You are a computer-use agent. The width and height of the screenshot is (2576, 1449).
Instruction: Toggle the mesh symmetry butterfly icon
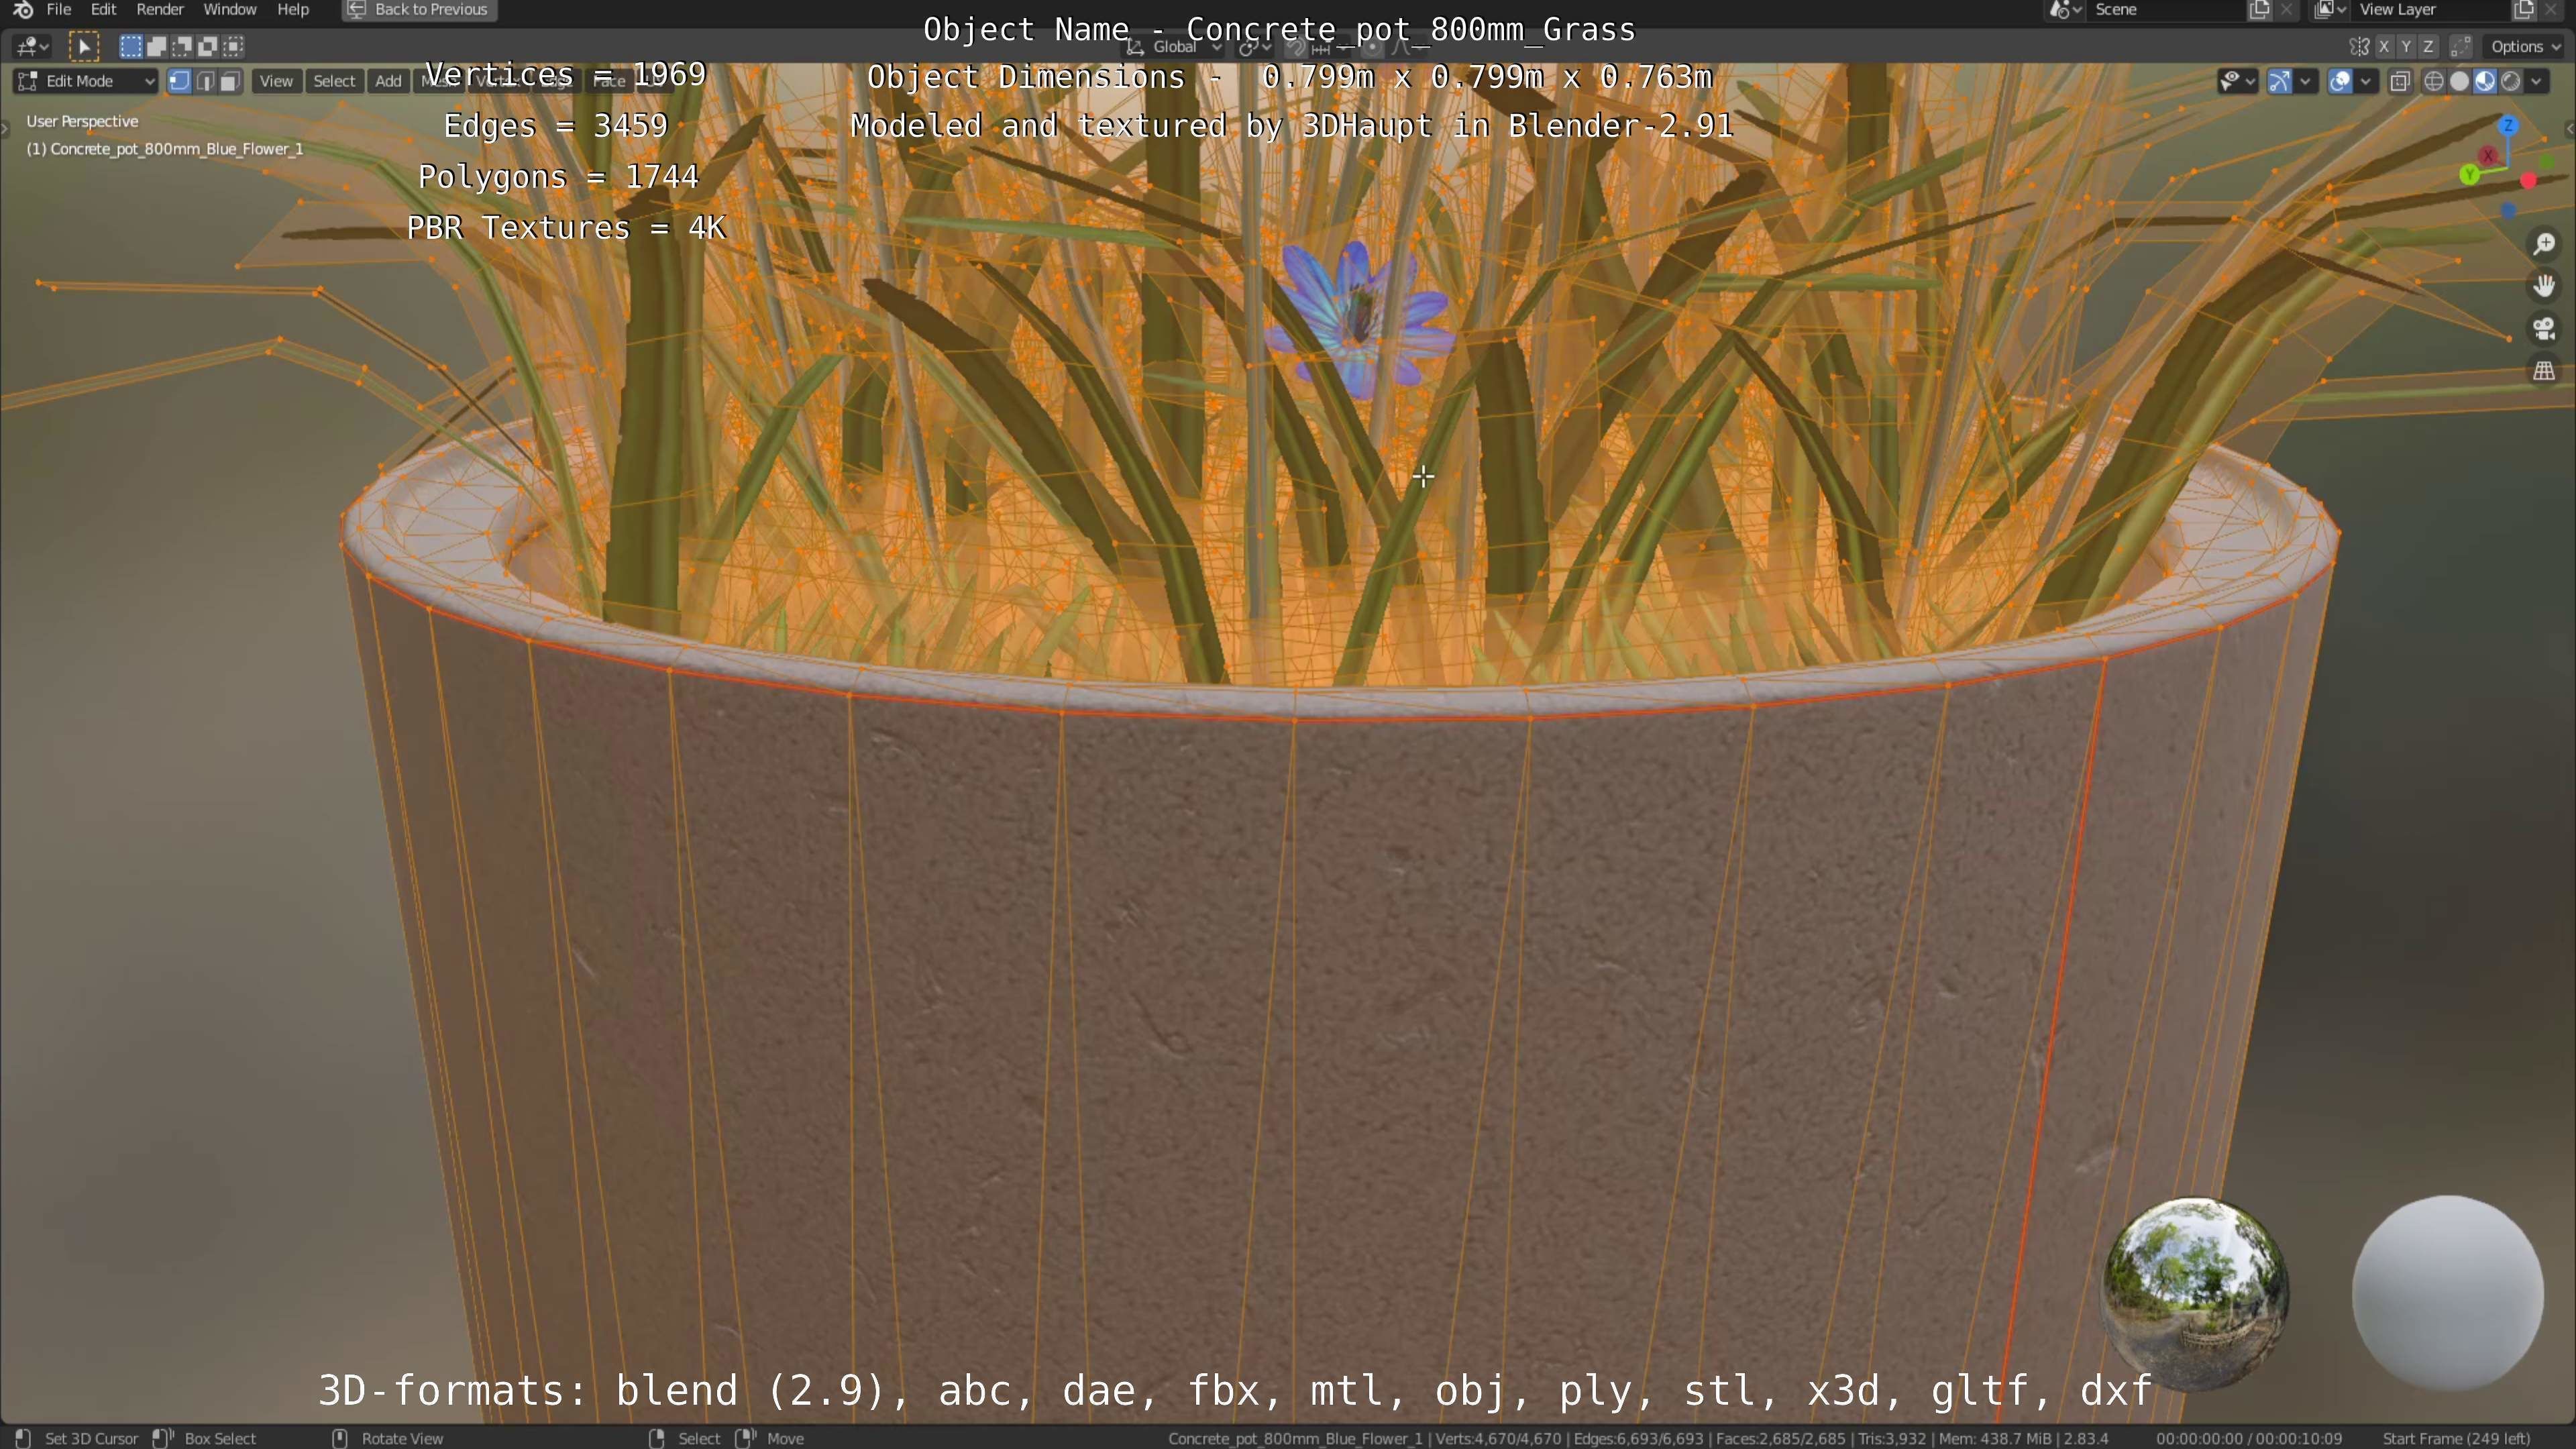coord(2359,46)
